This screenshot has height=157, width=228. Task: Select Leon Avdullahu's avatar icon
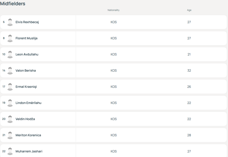point(10,54)
